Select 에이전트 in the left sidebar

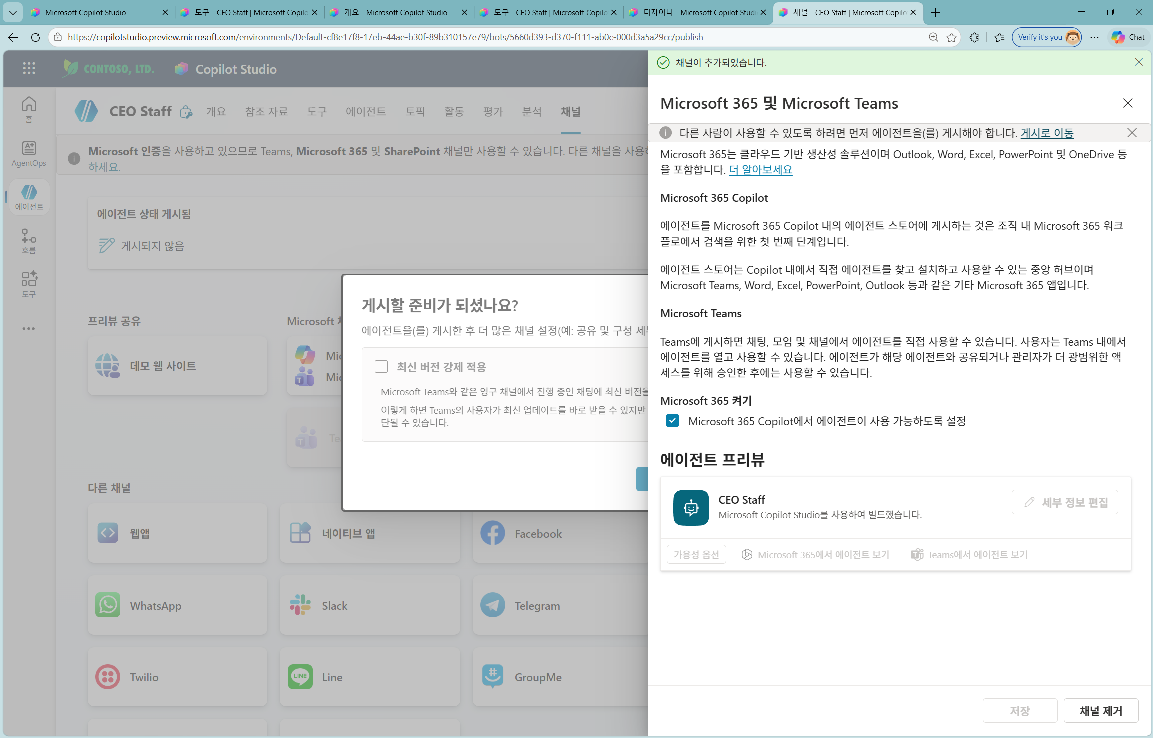29,197
